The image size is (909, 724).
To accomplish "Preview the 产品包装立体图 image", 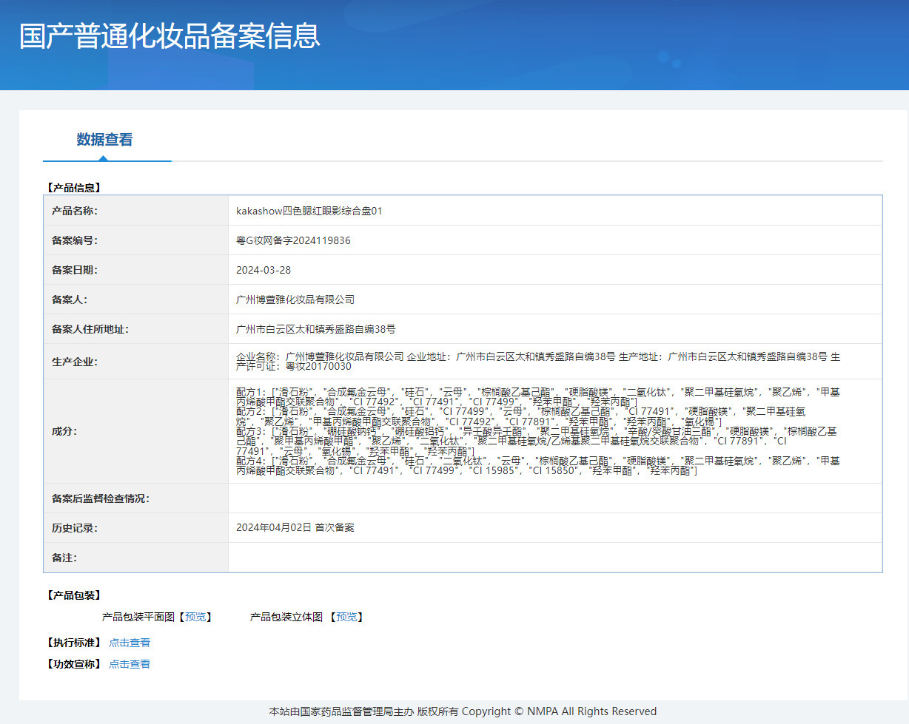I will pyautogui.click(x=347, y=617).
